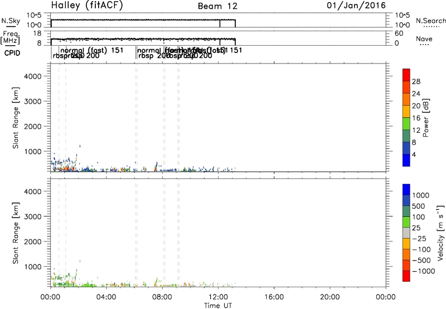The width and height of the screenshot is (446, 309).
Task: Click the date label "01/Jan/2016"
Action: coord(356,6)
